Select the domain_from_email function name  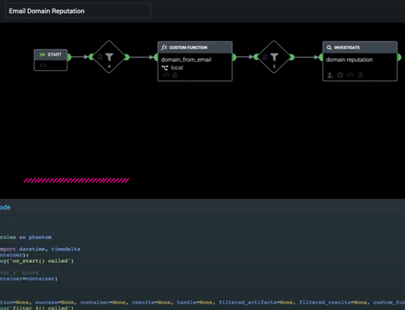(186, 60)
